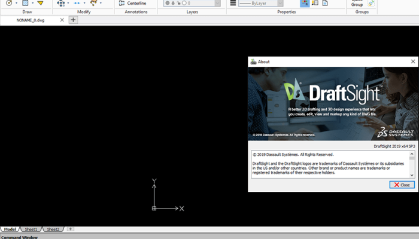The width and height of the screenshot is (419, 239).
Task: Switch to the Sheet2 tab
Action: tap(53, 229)
